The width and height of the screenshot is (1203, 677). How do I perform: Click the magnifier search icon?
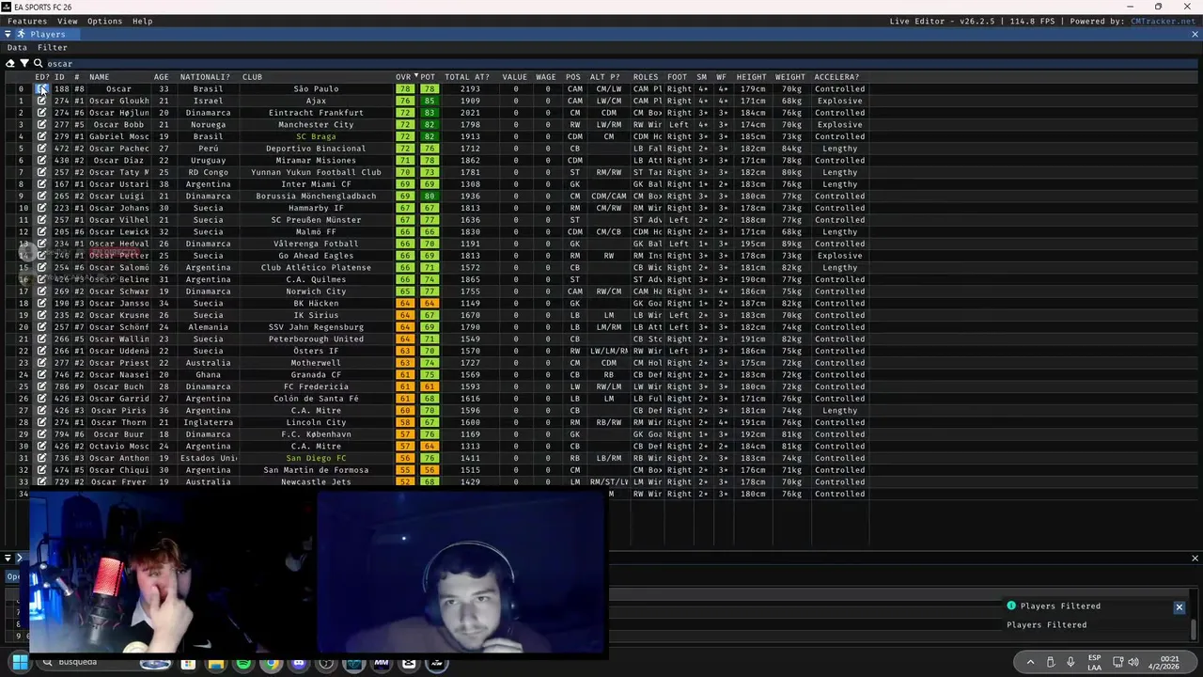point(39,63)
